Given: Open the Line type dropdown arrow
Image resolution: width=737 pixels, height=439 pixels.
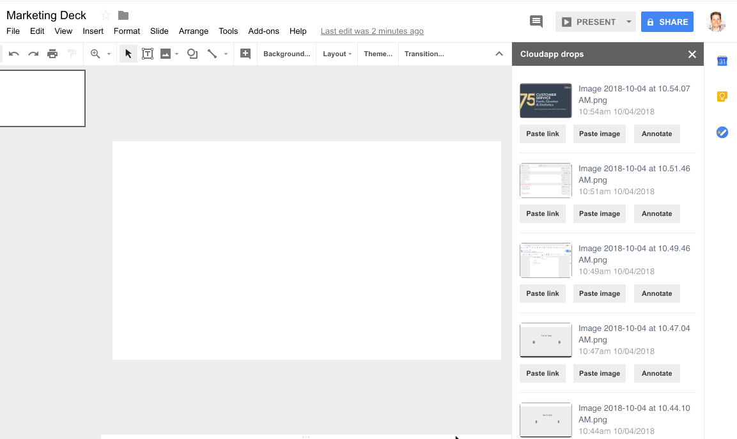Looking at the screenshot, I should 226,54.
